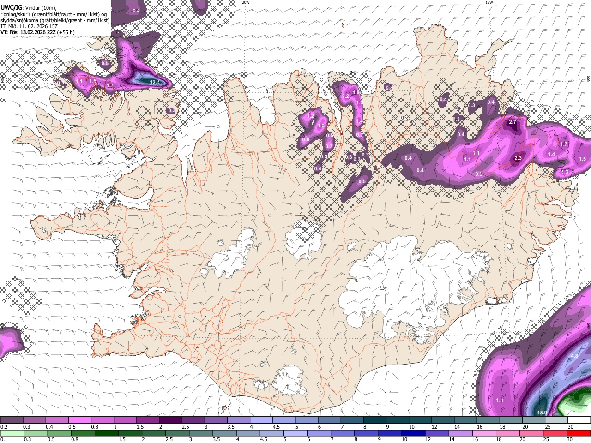This screenshot has height=443, width=591.
Task: Click the pale green bottom-row swatch starting at 0.1
Action: point(12,433)
